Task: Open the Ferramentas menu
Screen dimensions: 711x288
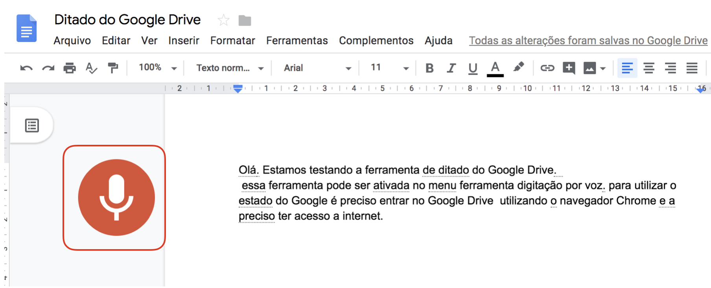Action: (x=297, y=41)
